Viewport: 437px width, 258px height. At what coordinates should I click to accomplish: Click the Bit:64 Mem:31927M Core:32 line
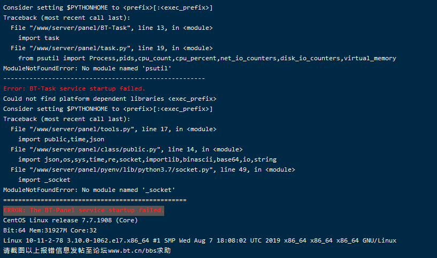50,230
